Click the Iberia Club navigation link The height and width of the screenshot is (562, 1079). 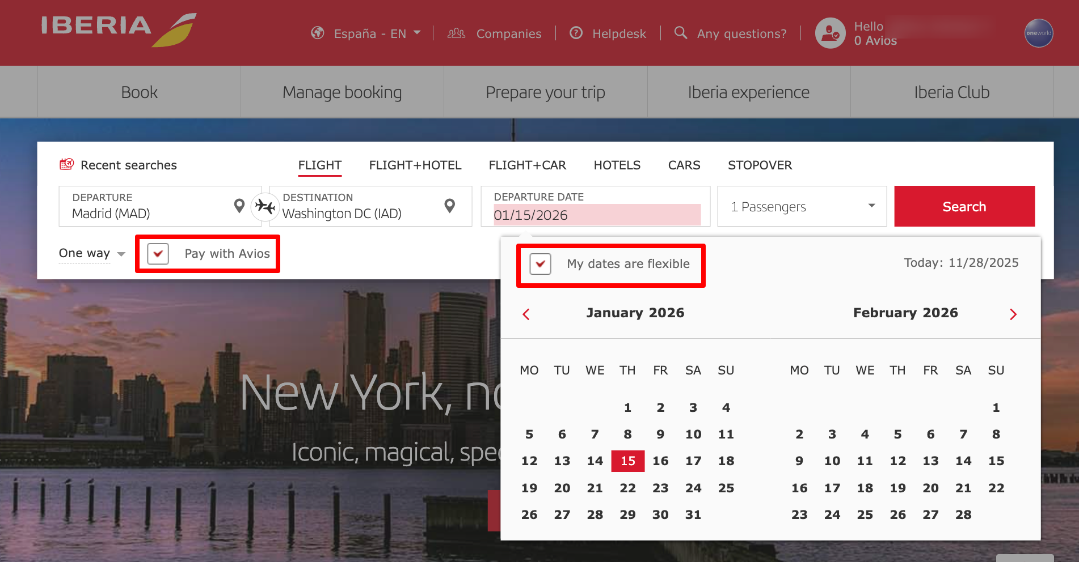tap(951, 91)
